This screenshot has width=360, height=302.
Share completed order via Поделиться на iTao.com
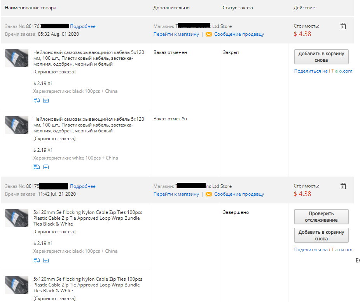pos(323,250)
